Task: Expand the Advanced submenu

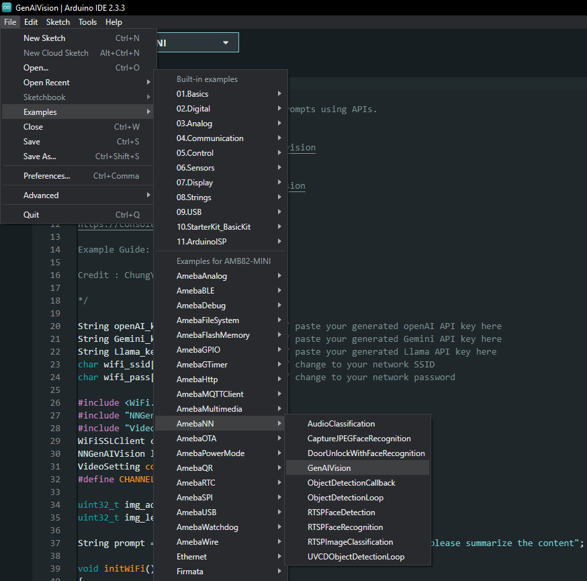Action: [x=41, y=195]
